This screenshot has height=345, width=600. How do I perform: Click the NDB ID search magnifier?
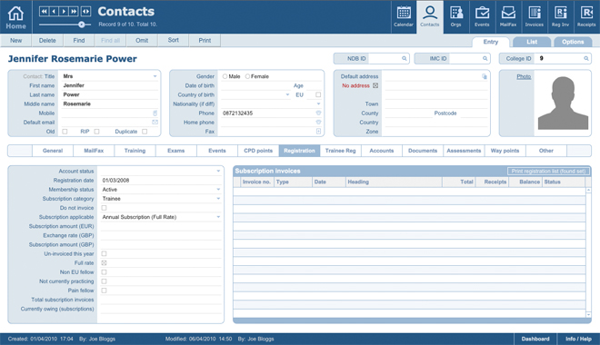[404, 58]
